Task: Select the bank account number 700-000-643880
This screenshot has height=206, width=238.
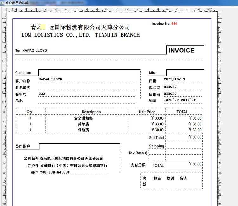Action: 55,172
